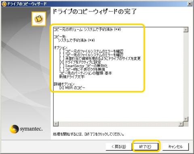
Task: Select the システムで予約済み line under コピー先
Action: (76, 40)
